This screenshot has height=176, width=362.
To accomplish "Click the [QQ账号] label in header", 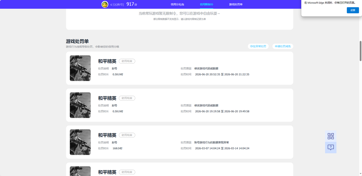I will click(x=118, y=4).
